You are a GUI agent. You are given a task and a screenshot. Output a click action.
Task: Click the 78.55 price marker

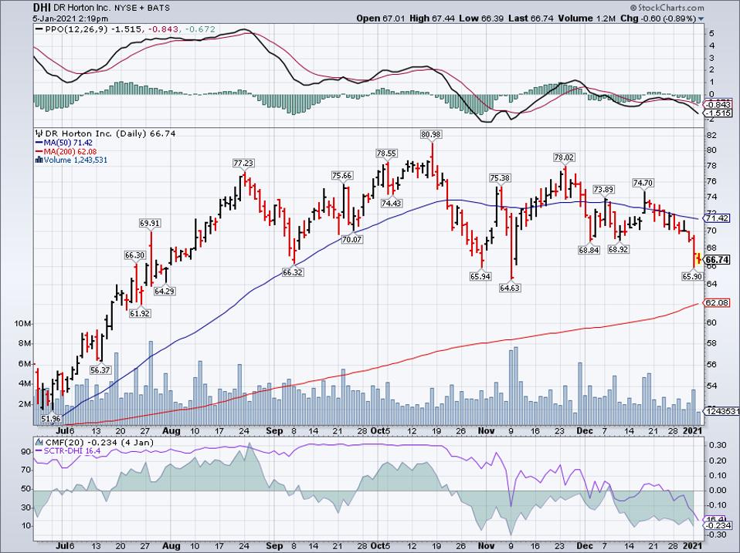(x=386, y=153)
